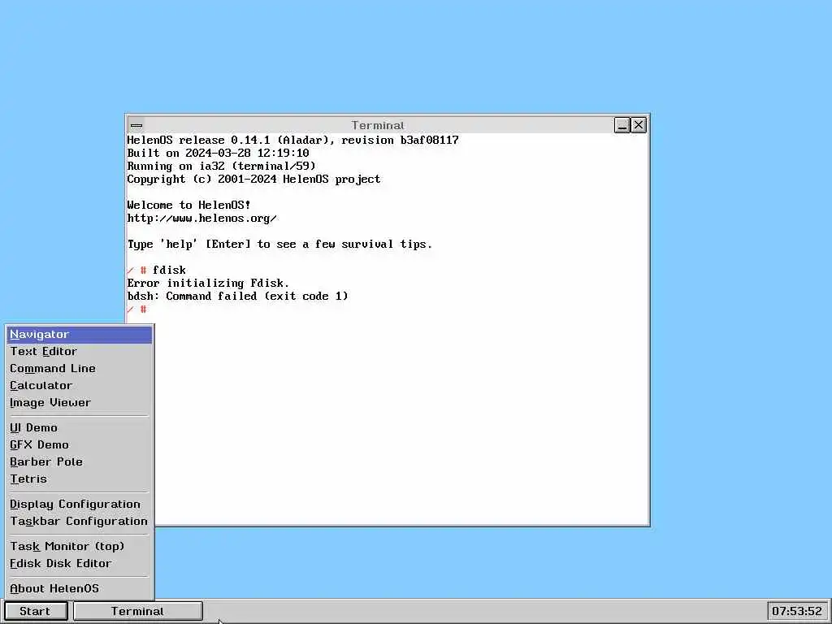Click the Terminal title bar text
This screenshot has height=624, width=832.
[x=378, y=125]
